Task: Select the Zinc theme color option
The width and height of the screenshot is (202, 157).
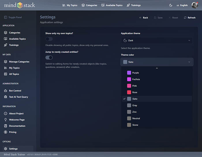Action: pos(157,112)
